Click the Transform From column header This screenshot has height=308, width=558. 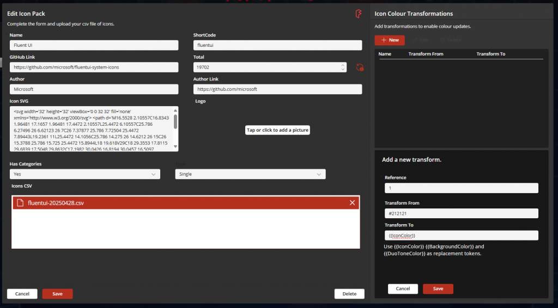coord(426,54)
